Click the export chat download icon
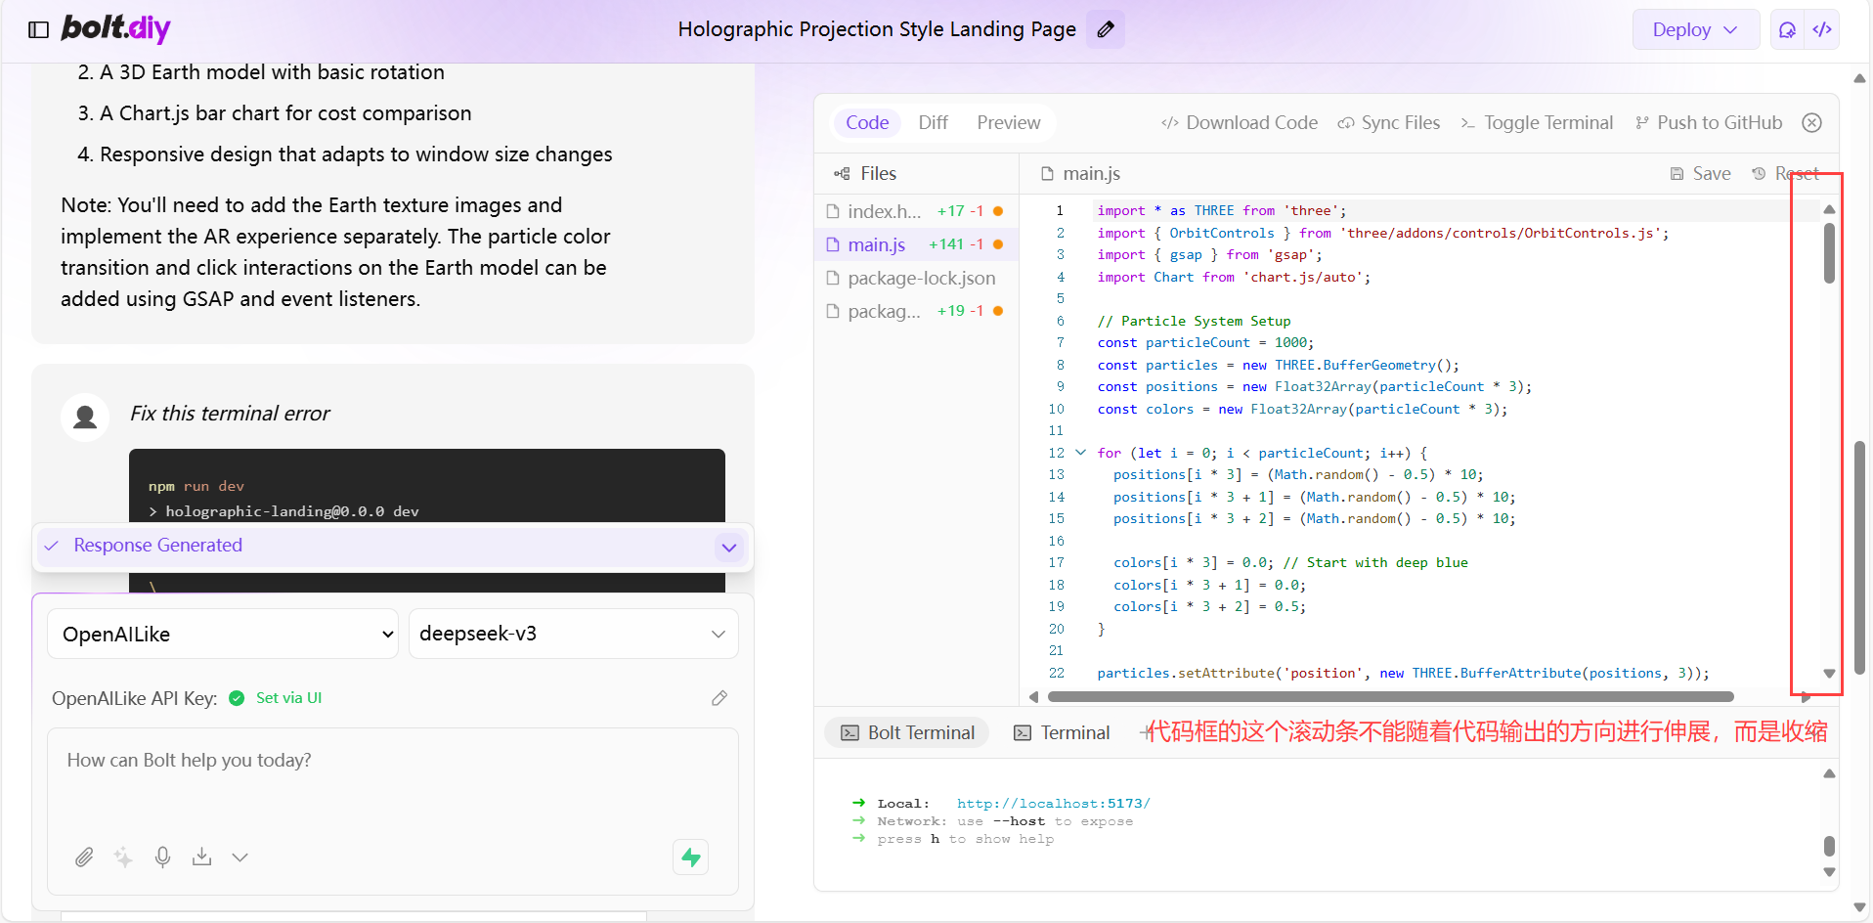Image resolution: width=1873 pixels, height=923 pixels. [x=201, y=857]
